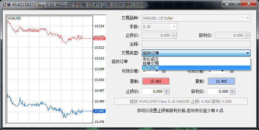259x130 pixels.
Task: Click the 注释 comment input field
Action: [196, 44]
